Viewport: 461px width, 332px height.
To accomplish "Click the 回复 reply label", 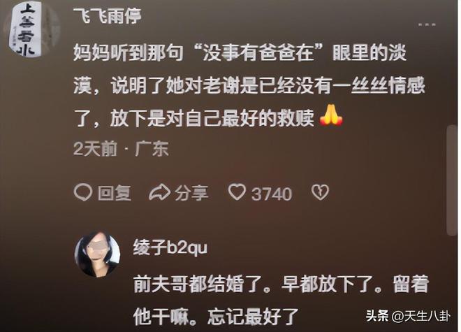I will pyautogui.click(x=114, y=193).
